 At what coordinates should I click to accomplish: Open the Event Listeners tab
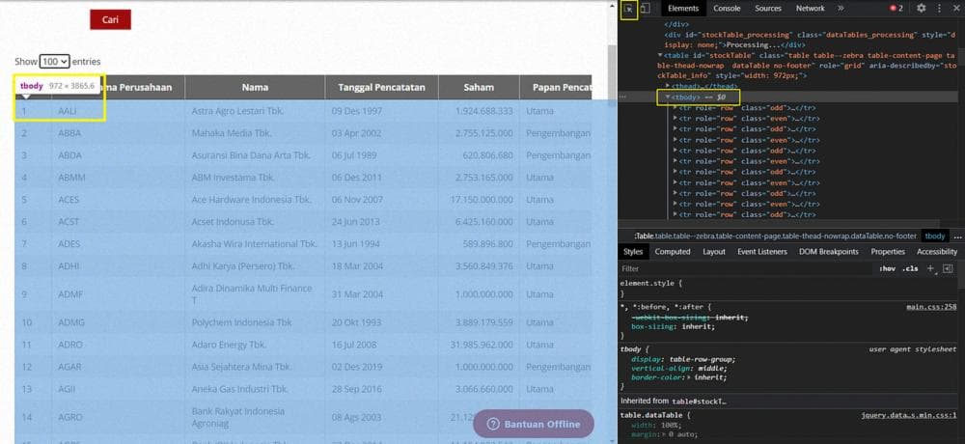[762, 251]
